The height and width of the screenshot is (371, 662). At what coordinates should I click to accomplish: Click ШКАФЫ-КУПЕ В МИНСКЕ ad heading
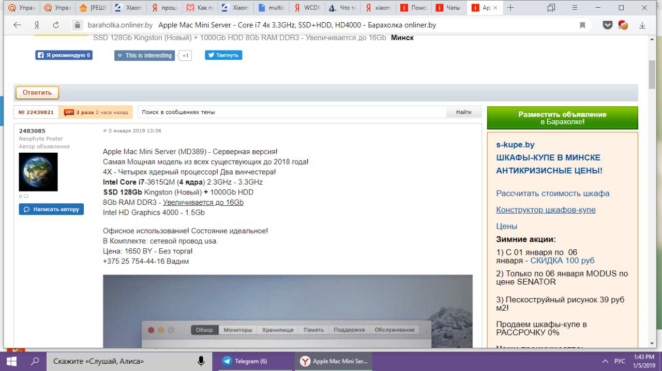(x=548, y=157)
